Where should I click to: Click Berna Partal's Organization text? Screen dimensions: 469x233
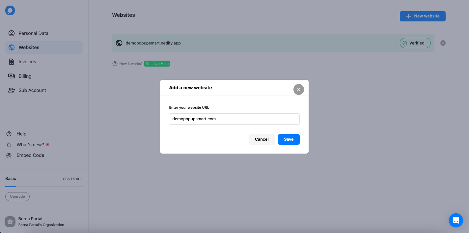click(41, 225)
